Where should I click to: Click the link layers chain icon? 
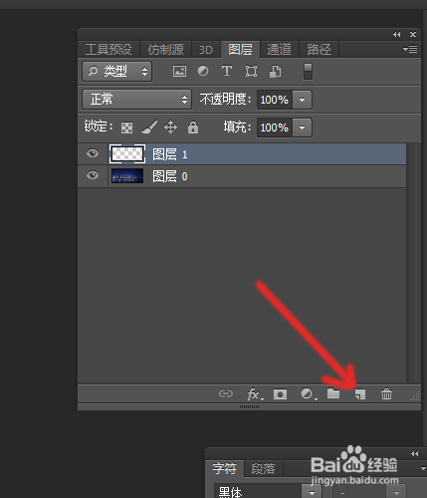pyautogui.click(x=226, y=393)
